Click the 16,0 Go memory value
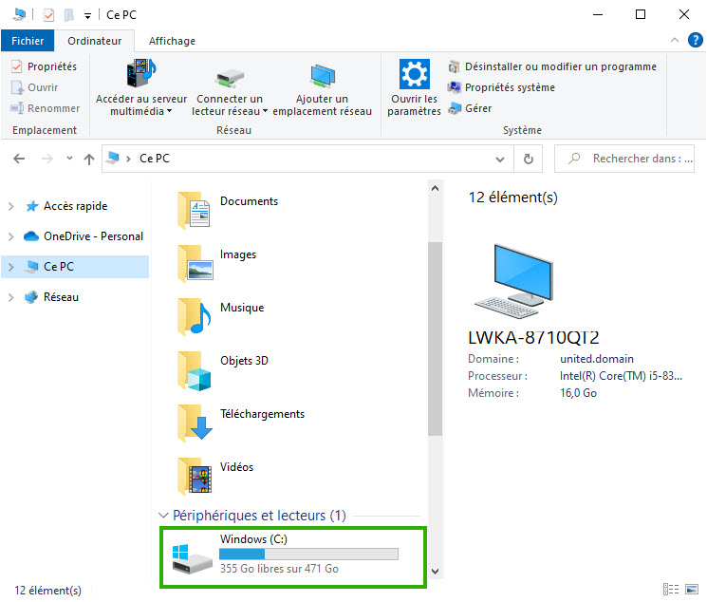This screenshot has height=602, width=707. [578, 393]
